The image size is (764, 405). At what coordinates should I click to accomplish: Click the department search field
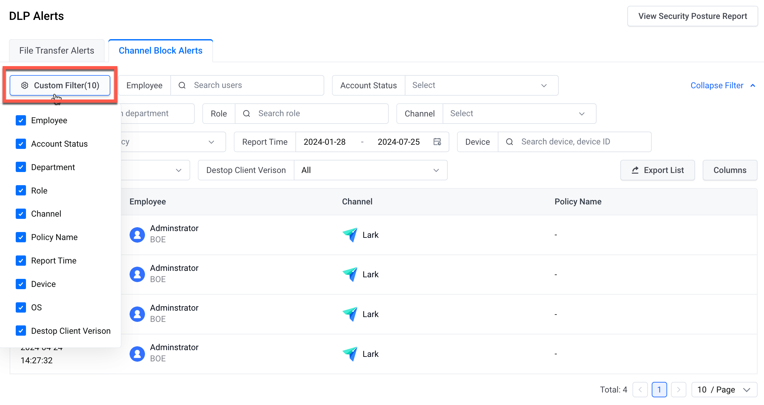pos(157,114)
